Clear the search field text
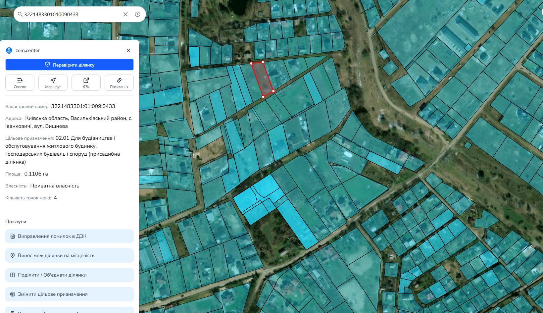543x313 pixels. [125, 14]
